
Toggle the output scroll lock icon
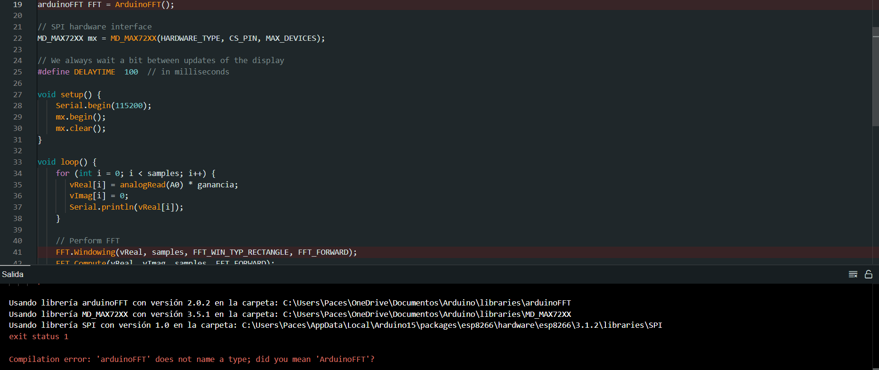(869, 274)
